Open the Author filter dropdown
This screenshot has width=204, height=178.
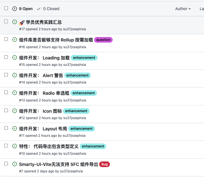coord(183,9)
